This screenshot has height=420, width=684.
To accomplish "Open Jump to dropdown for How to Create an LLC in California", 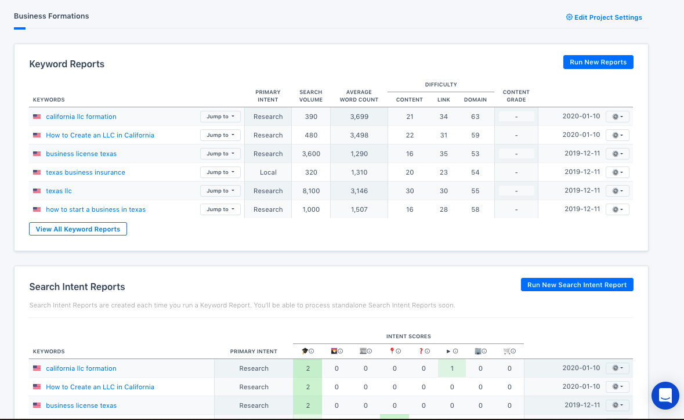I will point(220,135).
